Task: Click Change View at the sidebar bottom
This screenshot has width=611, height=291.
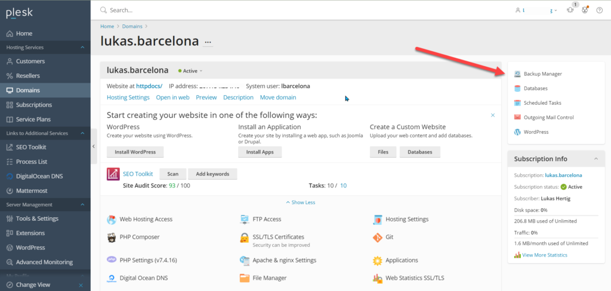Action: point(33,285)
